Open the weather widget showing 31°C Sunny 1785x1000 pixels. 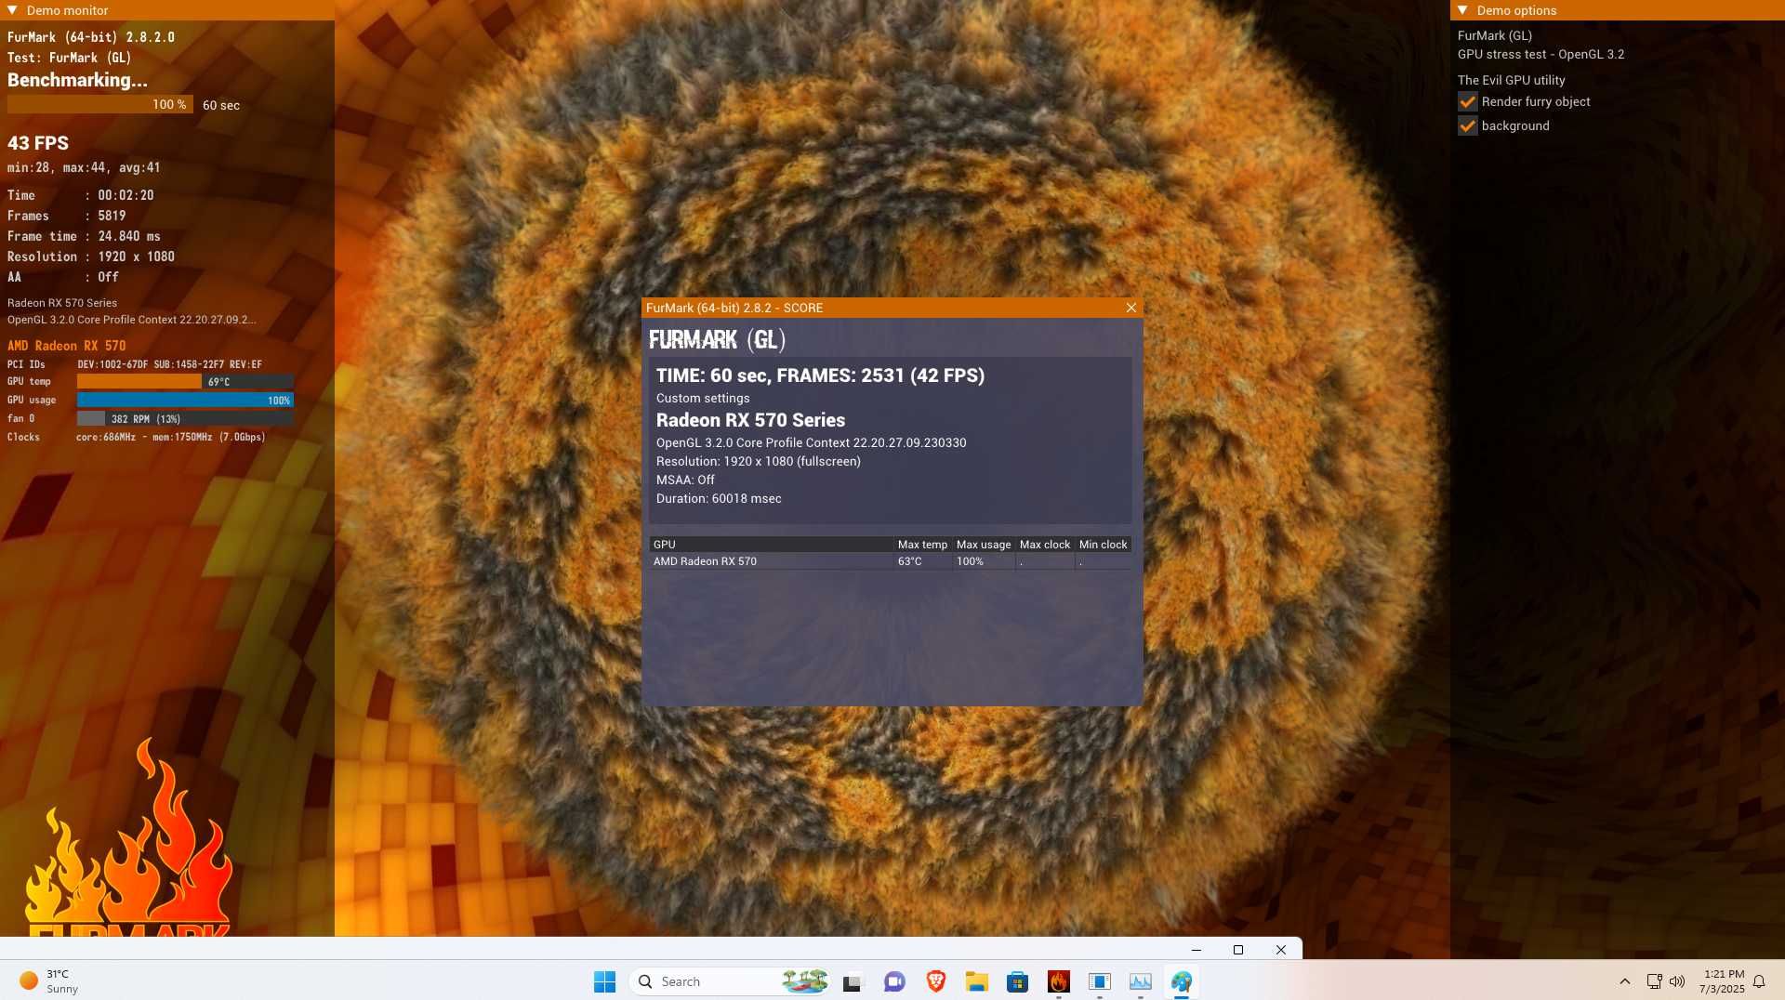tap(50, 981)
